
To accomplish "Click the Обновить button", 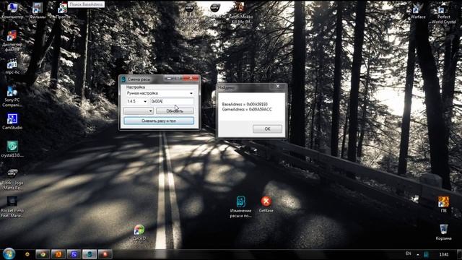I will point(175,110).
